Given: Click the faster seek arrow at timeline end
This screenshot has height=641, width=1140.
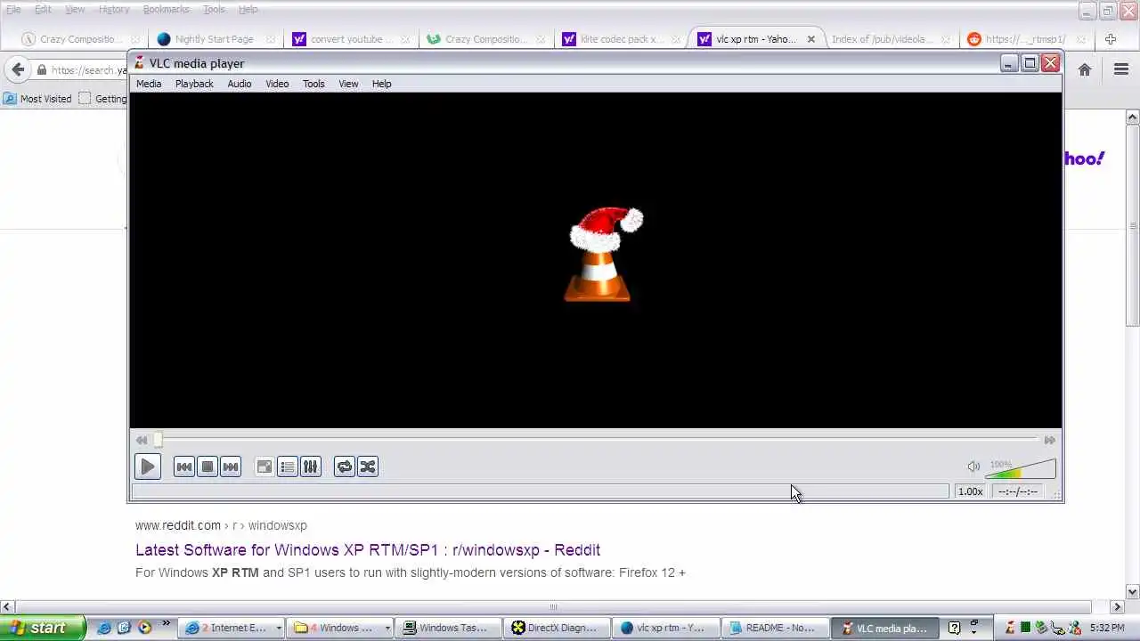Looking at the screenshot, I should (1050, 440).
